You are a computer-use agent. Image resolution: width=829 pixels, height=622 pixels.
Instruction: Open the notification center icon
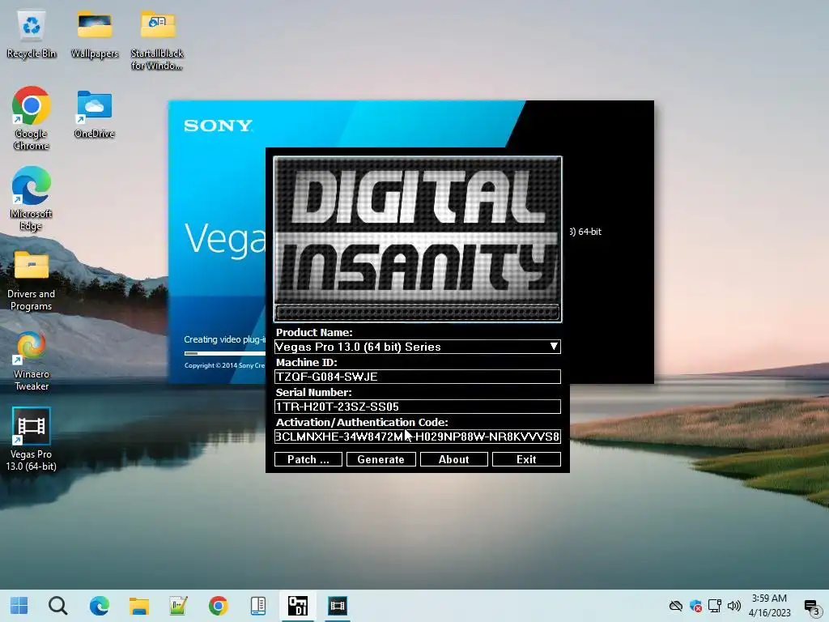(x=811, y=607)
